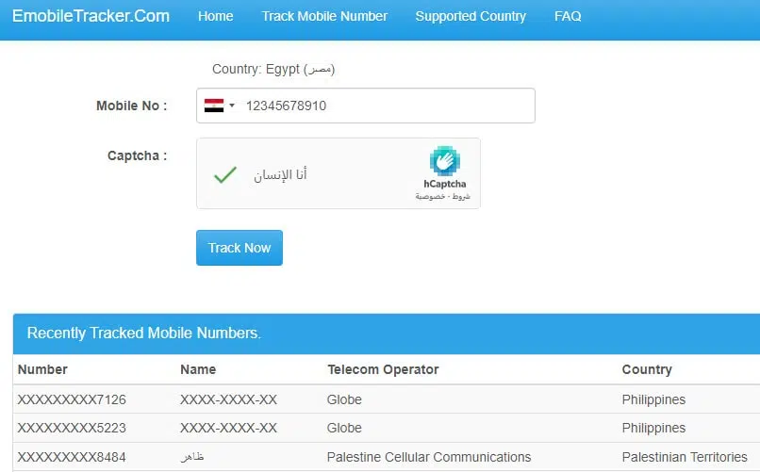760x472 pixels.
Task: Open the hCaptcha terms link شروط
Action: [x=461, y=197]
